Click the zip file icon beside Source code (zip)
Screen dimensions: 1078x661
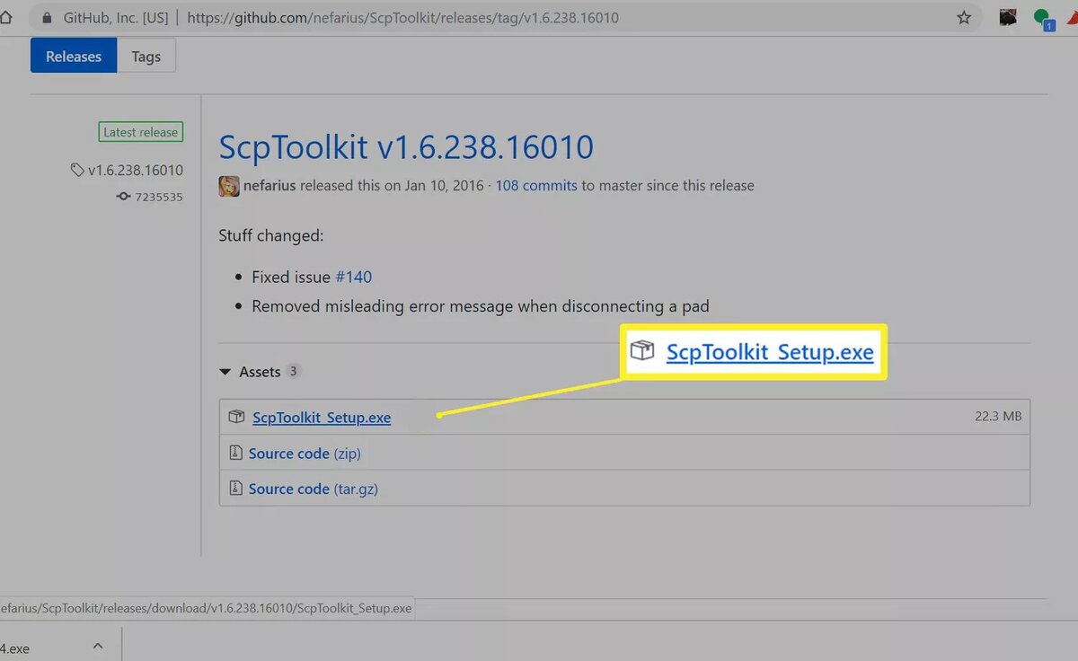coord(235,453)
